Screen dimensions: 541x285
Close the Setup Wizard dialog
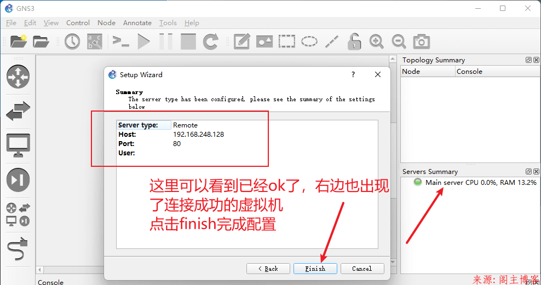coord(378,74)
